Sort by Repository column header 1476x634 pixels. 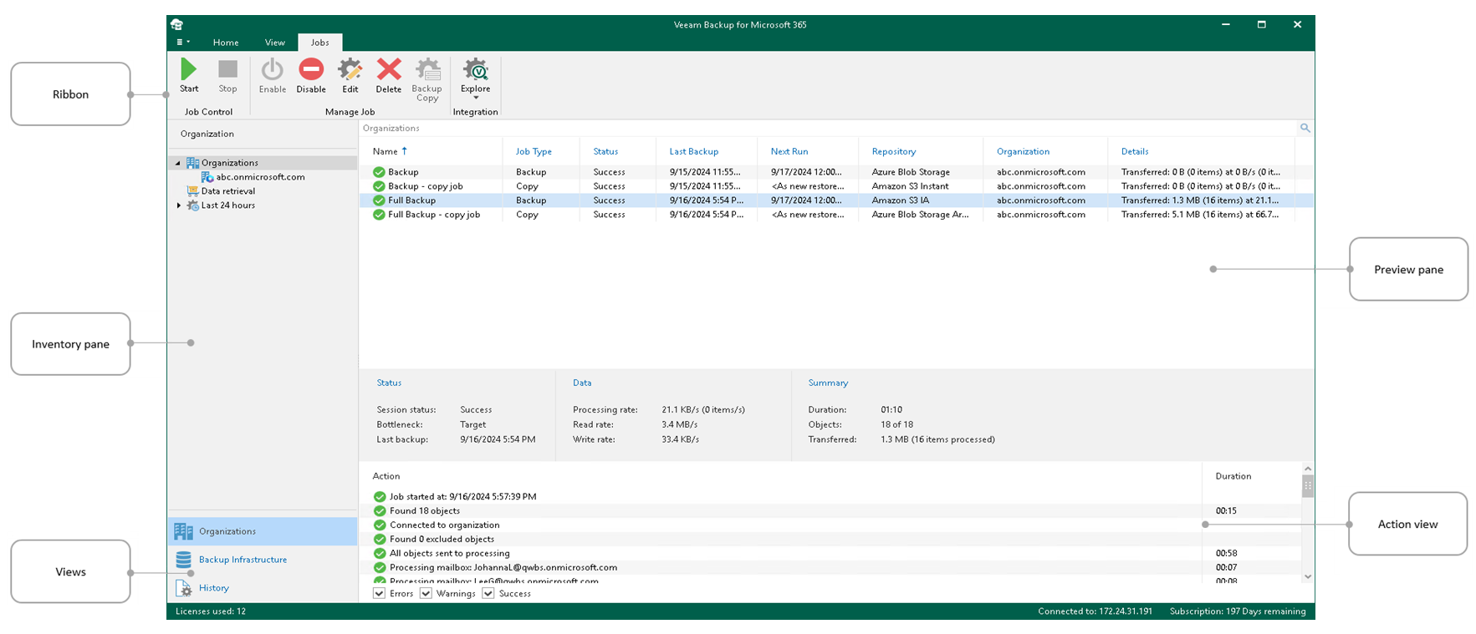tap(894, 151)
